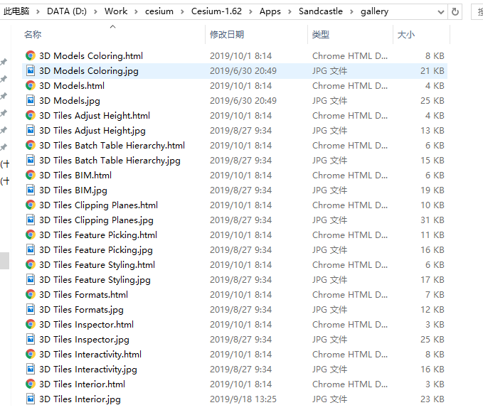483x415 pixels.
Task: Click Chrome icon of 3D Tiles Feature Picking.html
Action: 30,235
